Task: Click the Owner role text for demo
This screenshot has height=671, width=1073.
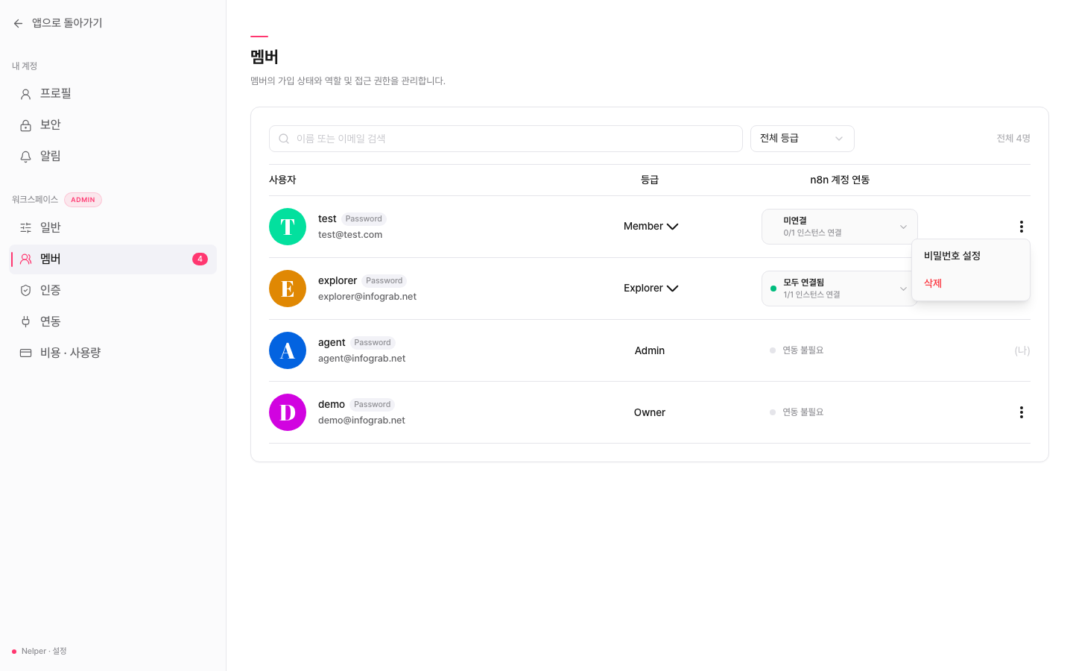Action: point(650,412)
